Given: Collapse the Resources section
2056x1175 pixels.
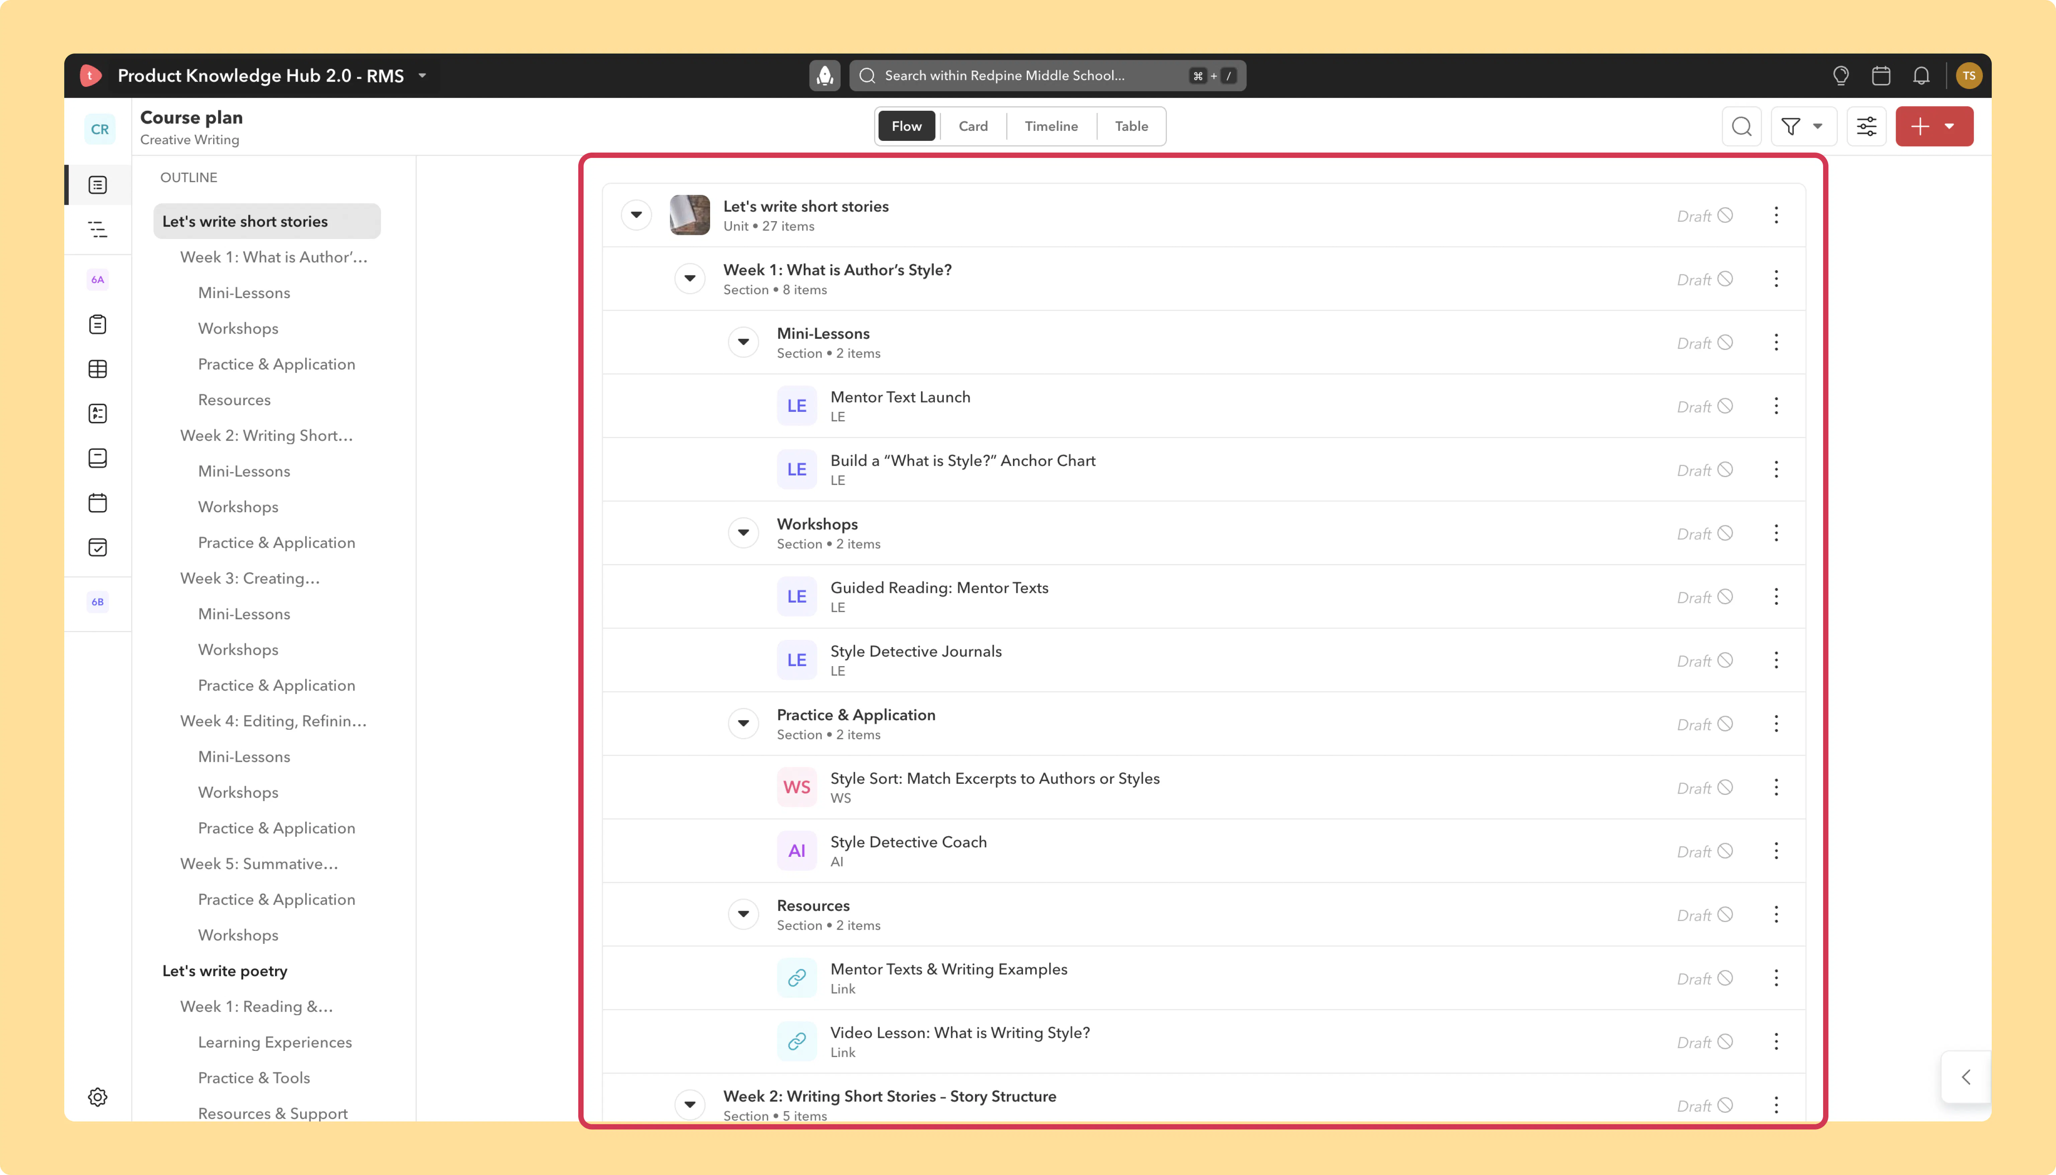Looking at the screenshot, I should click(743, 914).
